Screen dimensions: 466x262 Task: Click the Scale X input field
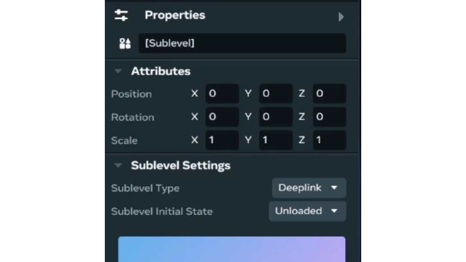click(222, 140)
